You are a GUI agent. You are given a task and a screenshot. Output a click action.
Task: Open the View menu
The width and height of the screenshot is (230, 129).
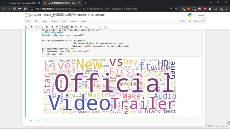[x=45, y=21]
